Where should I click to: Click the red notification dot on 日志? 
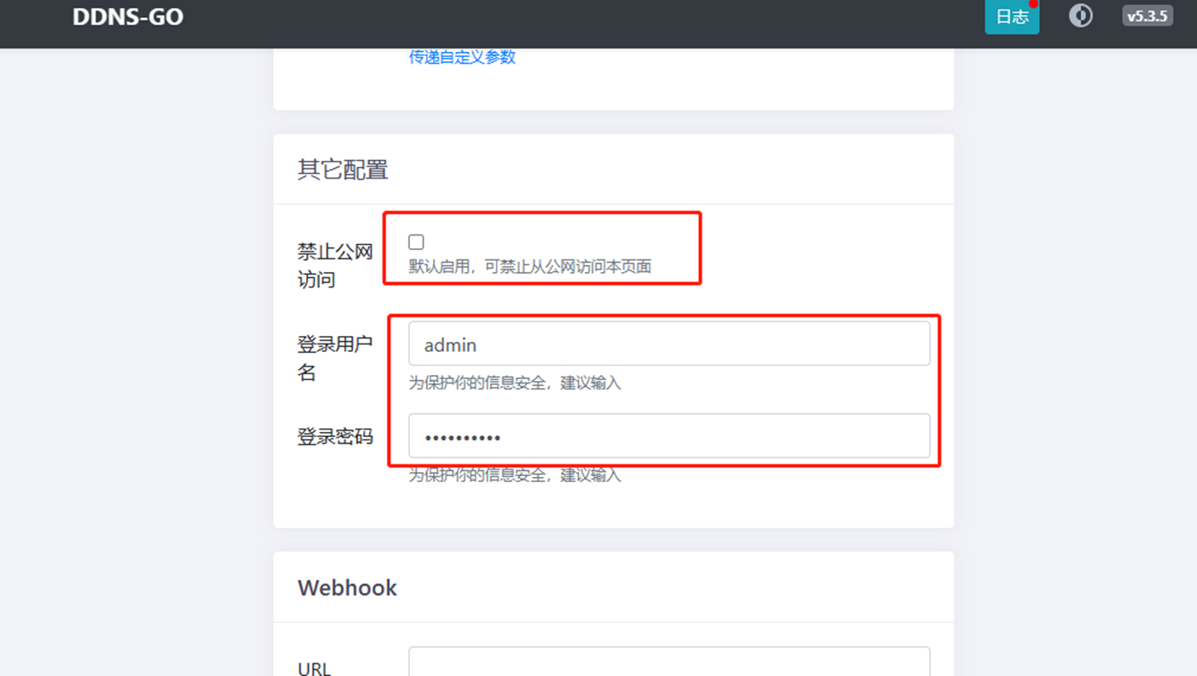click(x=1034, y=3)
